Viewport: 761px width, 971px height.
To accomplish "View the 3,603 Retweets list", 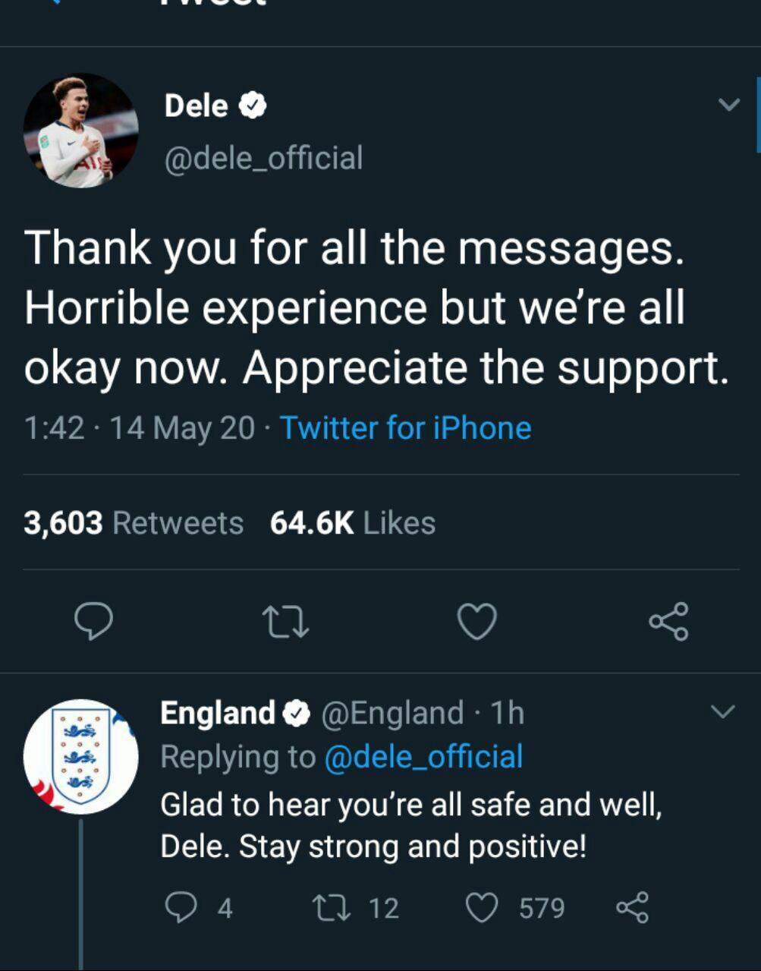I will pos(134,523).
